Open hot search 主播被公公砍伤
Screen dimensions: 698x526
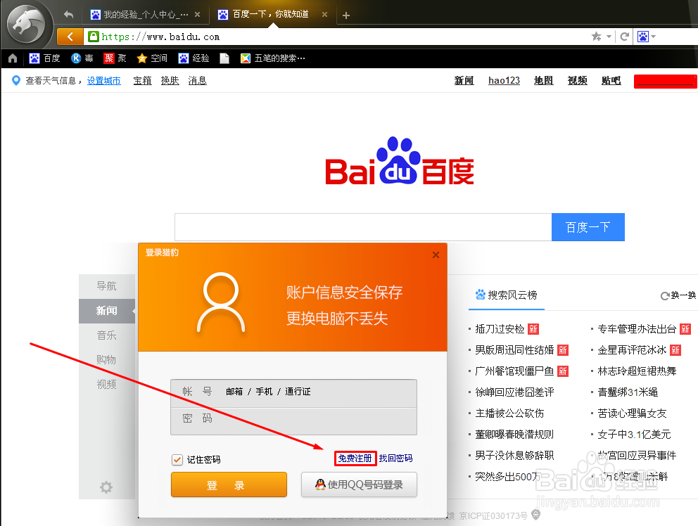point(509,413)
